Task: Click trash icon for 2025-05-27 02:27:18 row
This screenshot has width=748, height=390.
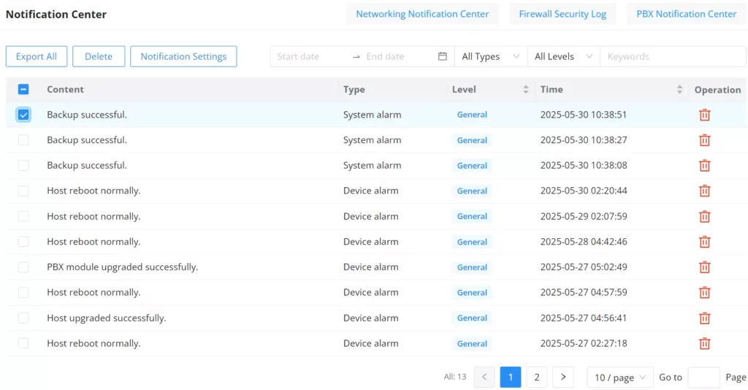Action: click(x=705, y=343)
